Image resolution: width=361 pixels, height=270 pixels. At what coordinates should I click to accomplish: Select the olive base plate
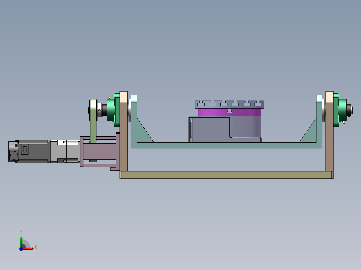(x=226, y=175)
